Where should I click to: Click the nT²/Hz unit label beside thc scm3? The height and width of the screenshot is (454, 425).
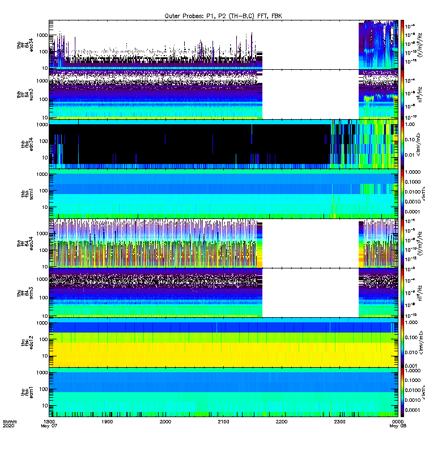coord(419,293)
